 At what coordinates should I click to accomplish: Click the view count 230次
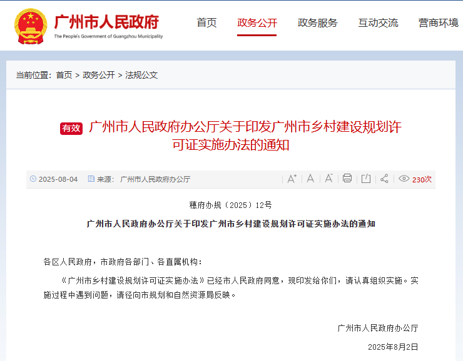(422, 179)
